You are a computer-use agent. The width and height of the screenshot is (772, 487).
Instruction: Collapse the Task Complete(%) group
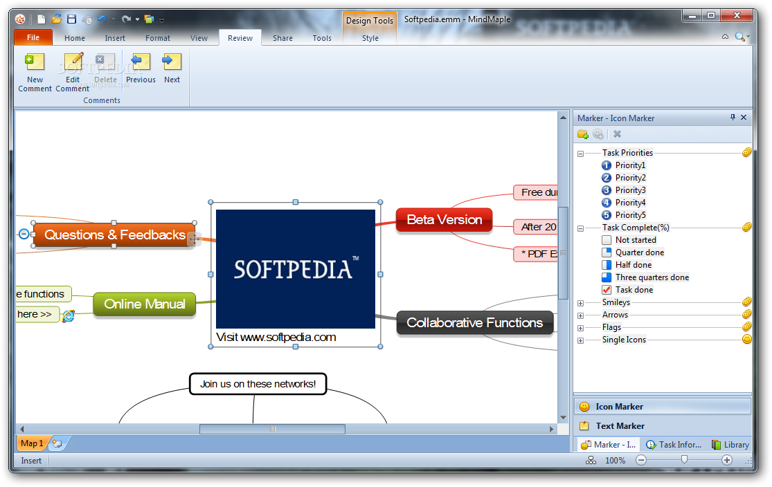[580, 228]
